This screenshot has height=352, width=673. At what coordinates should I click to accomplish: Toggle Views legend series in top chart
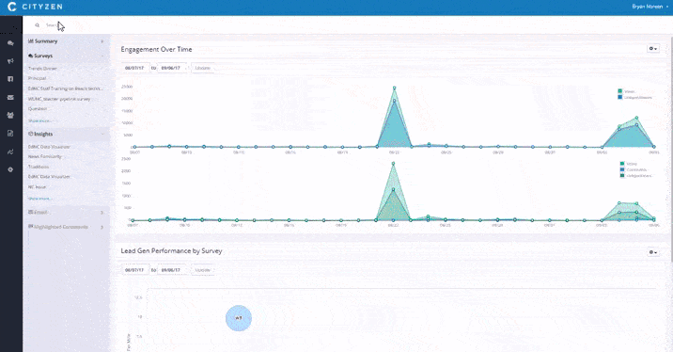627,91
